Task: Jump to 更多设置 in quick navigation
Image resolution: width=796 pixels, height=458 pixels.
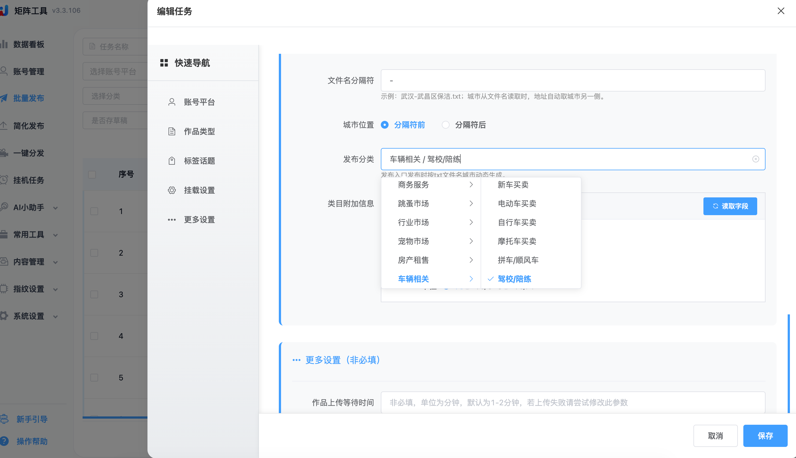Action: 199,220
